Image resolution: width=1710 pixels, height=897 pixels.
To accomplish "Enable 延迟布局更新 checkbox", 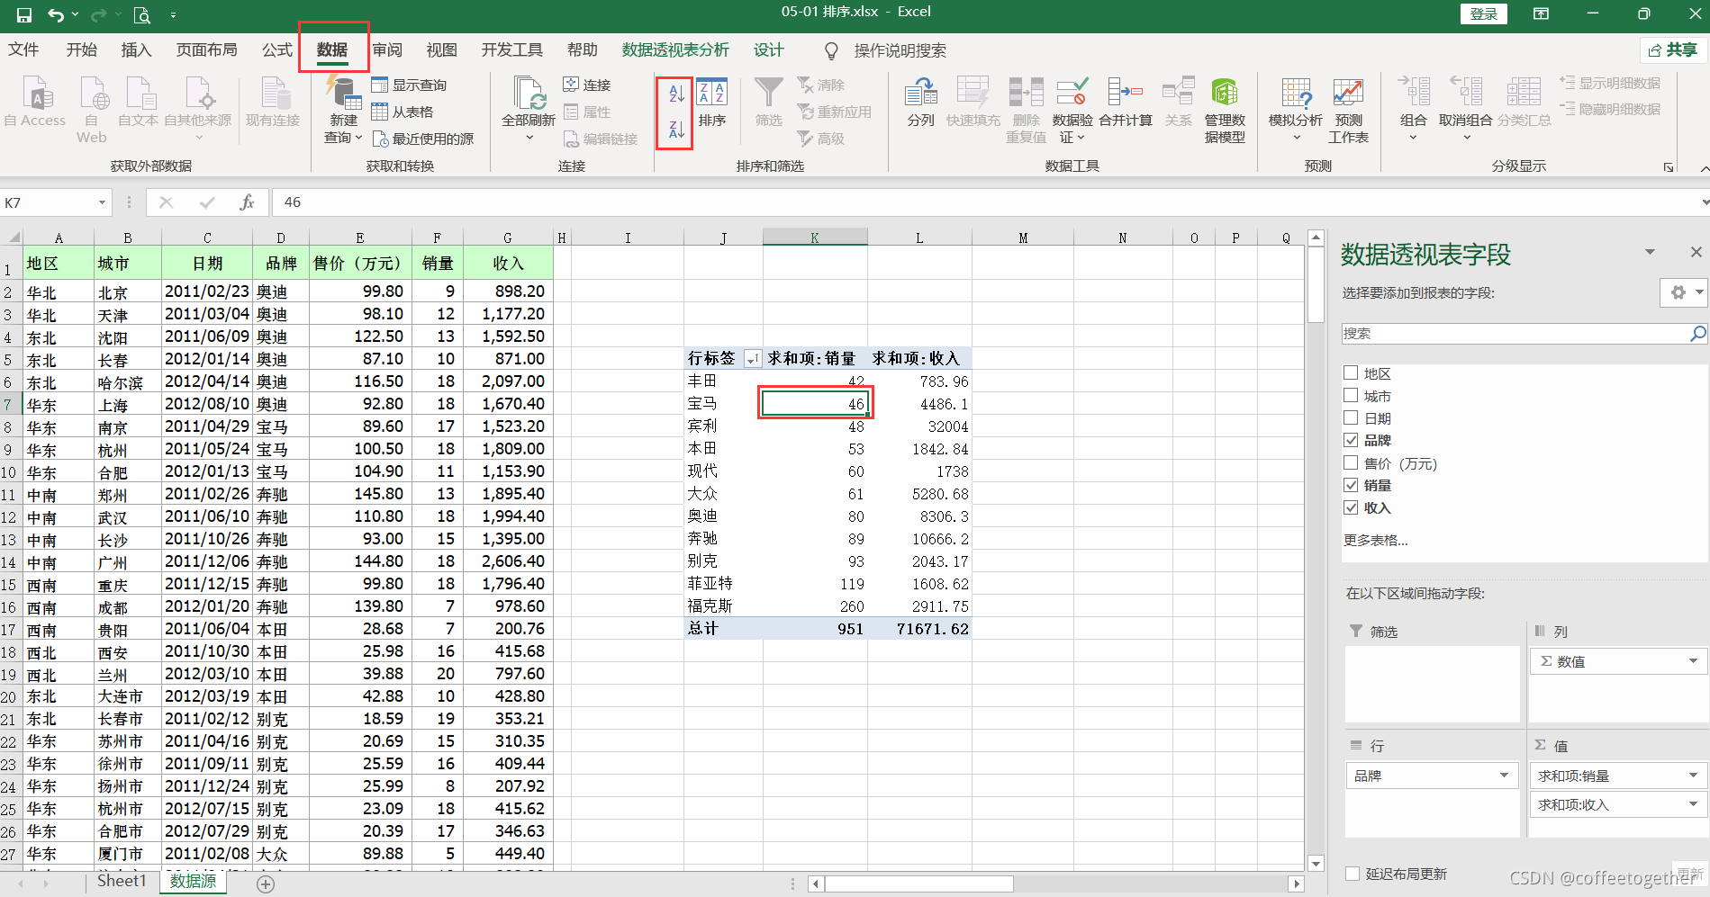I will pyautogui.click(x=1353, y=874).
